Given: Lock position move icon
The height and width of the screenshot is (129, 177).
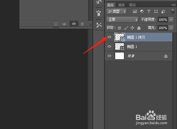Looking at the screenshot, I should click(x=132, y=28).
